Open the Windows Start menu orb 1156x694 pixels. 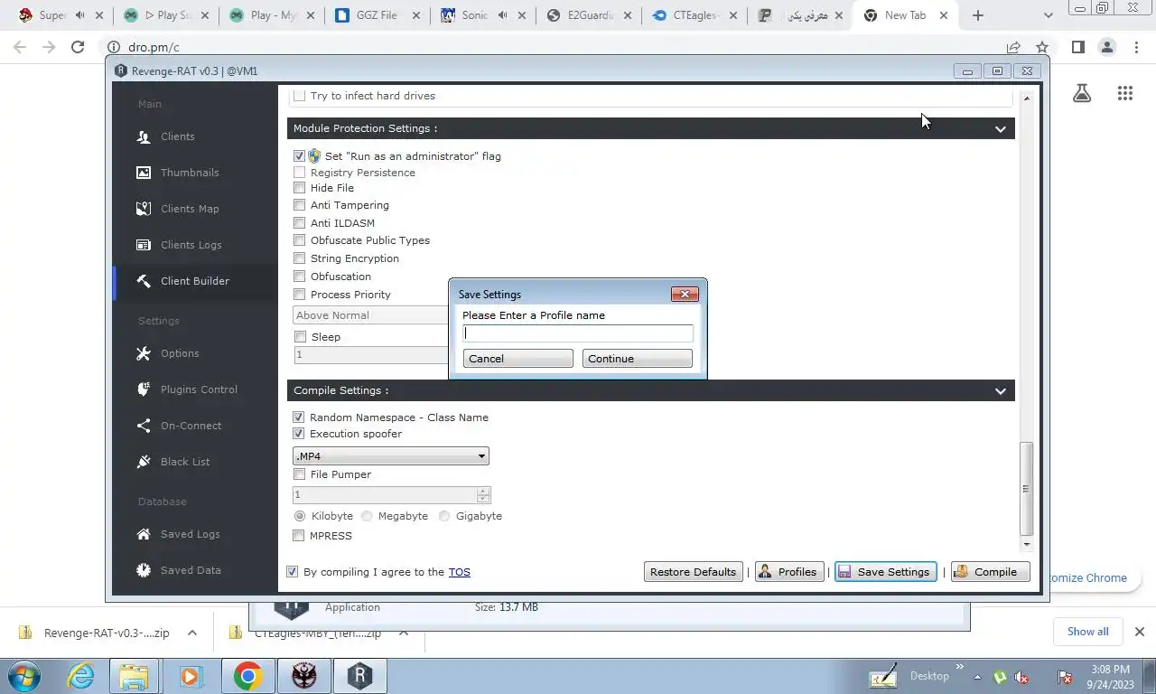(23, 676)
